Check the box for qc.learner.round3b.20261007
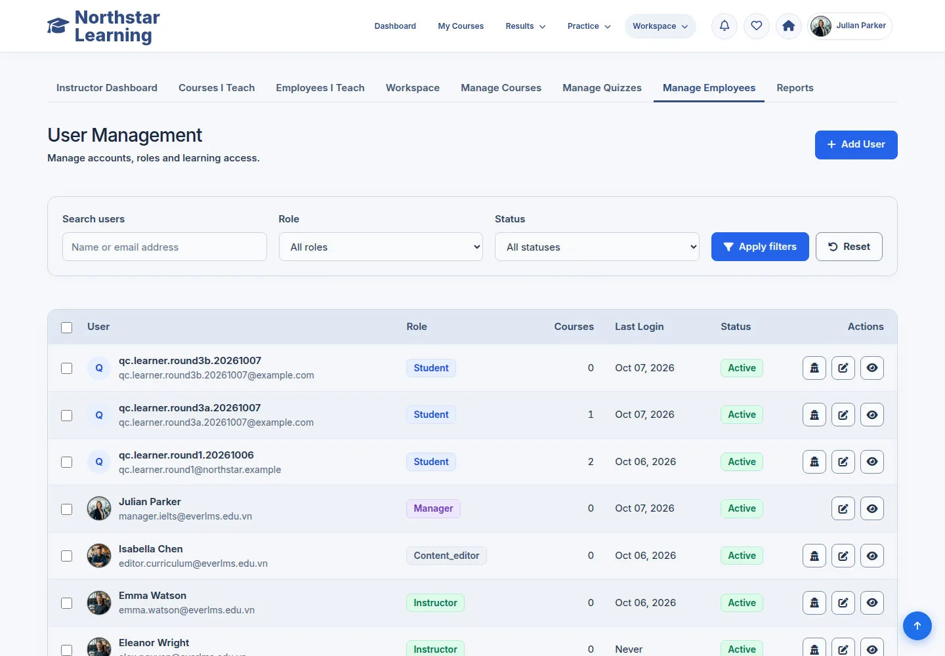Viewport: 945px width, 656px height. click(x=67, y=368)
